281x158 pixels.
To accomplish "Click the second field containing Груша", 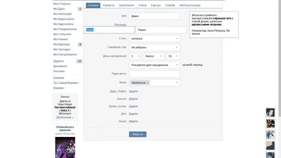I will point(161,30).
